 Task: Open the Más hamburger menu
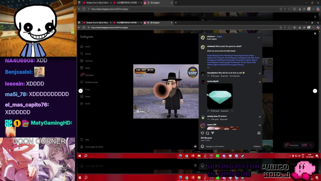point(85,140)
